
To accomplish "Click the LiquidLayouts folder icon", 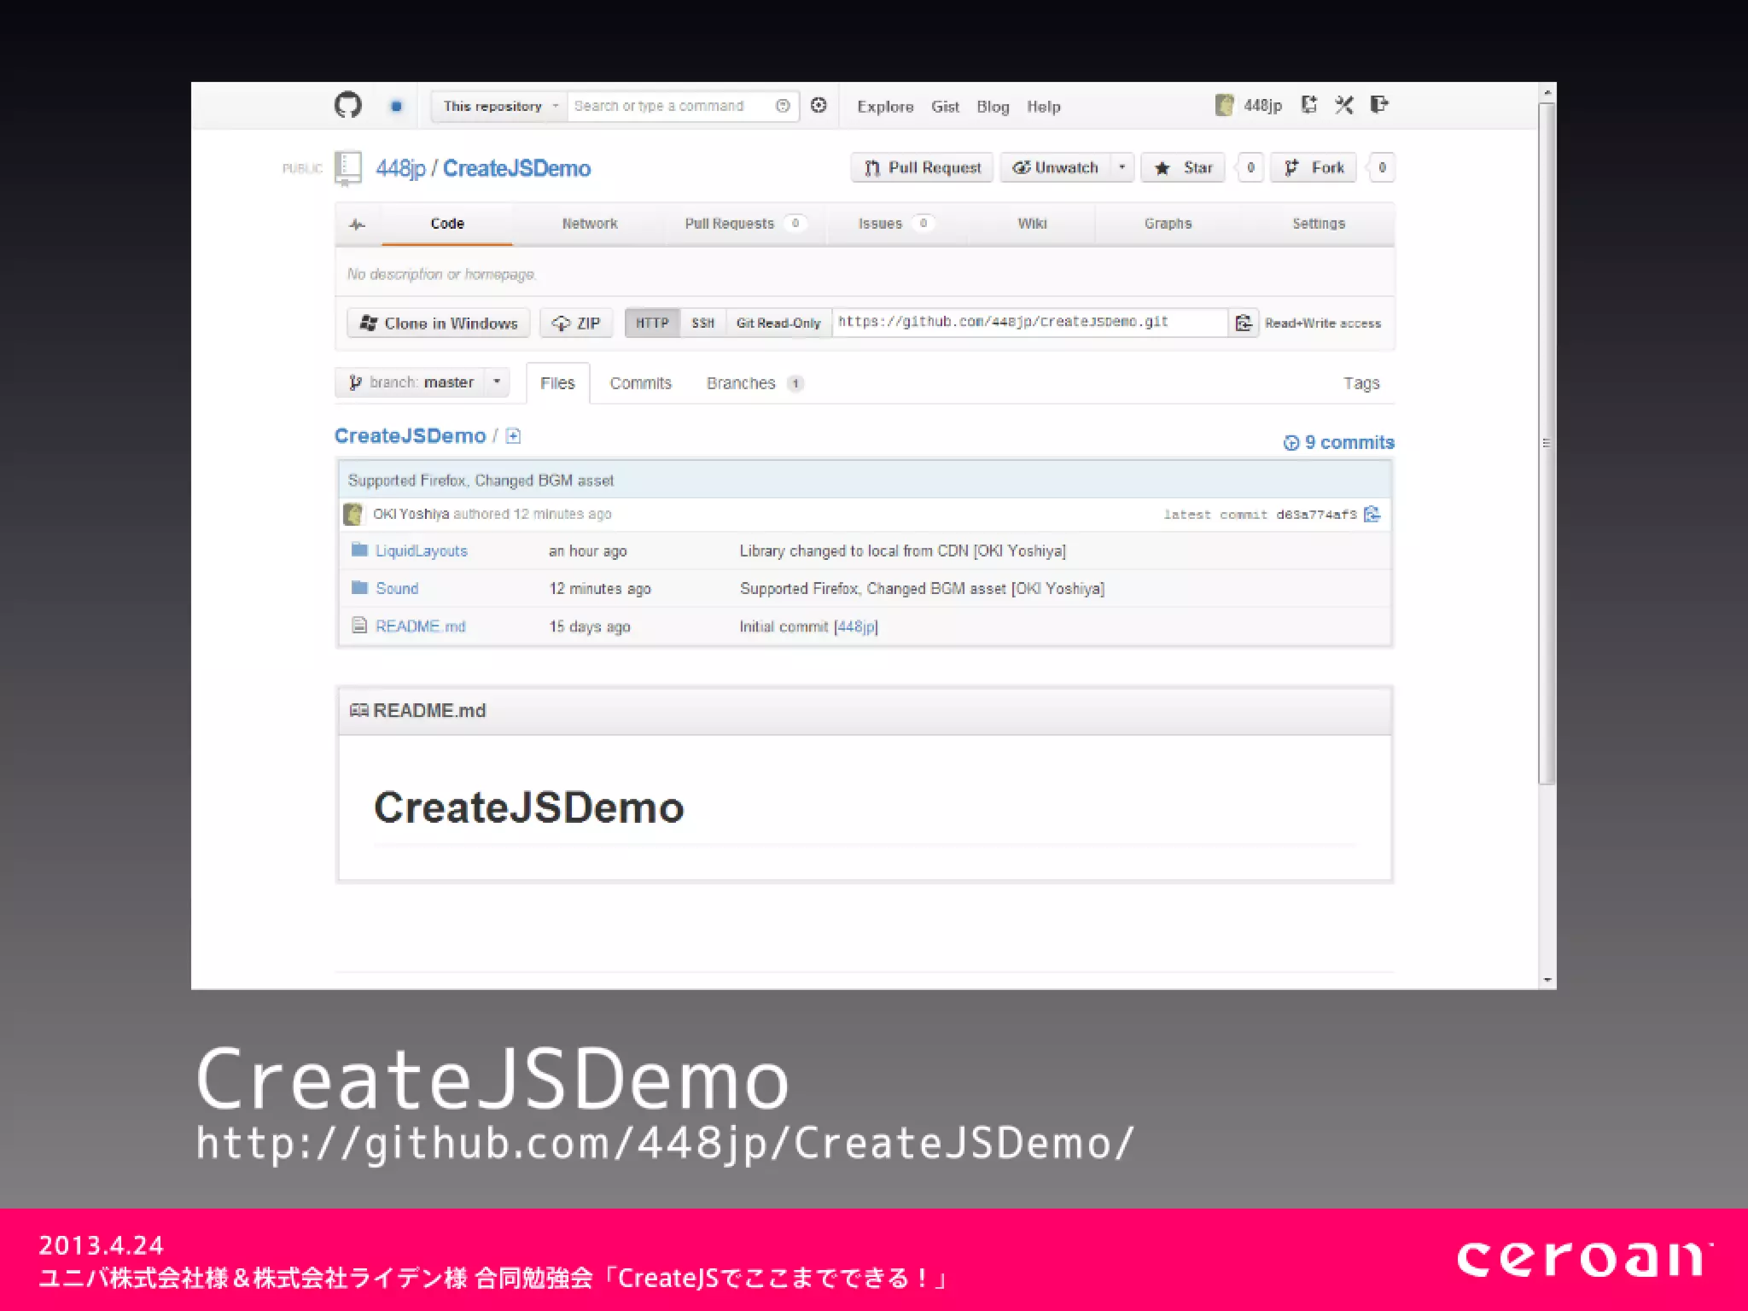I will [x=359, y=550].
